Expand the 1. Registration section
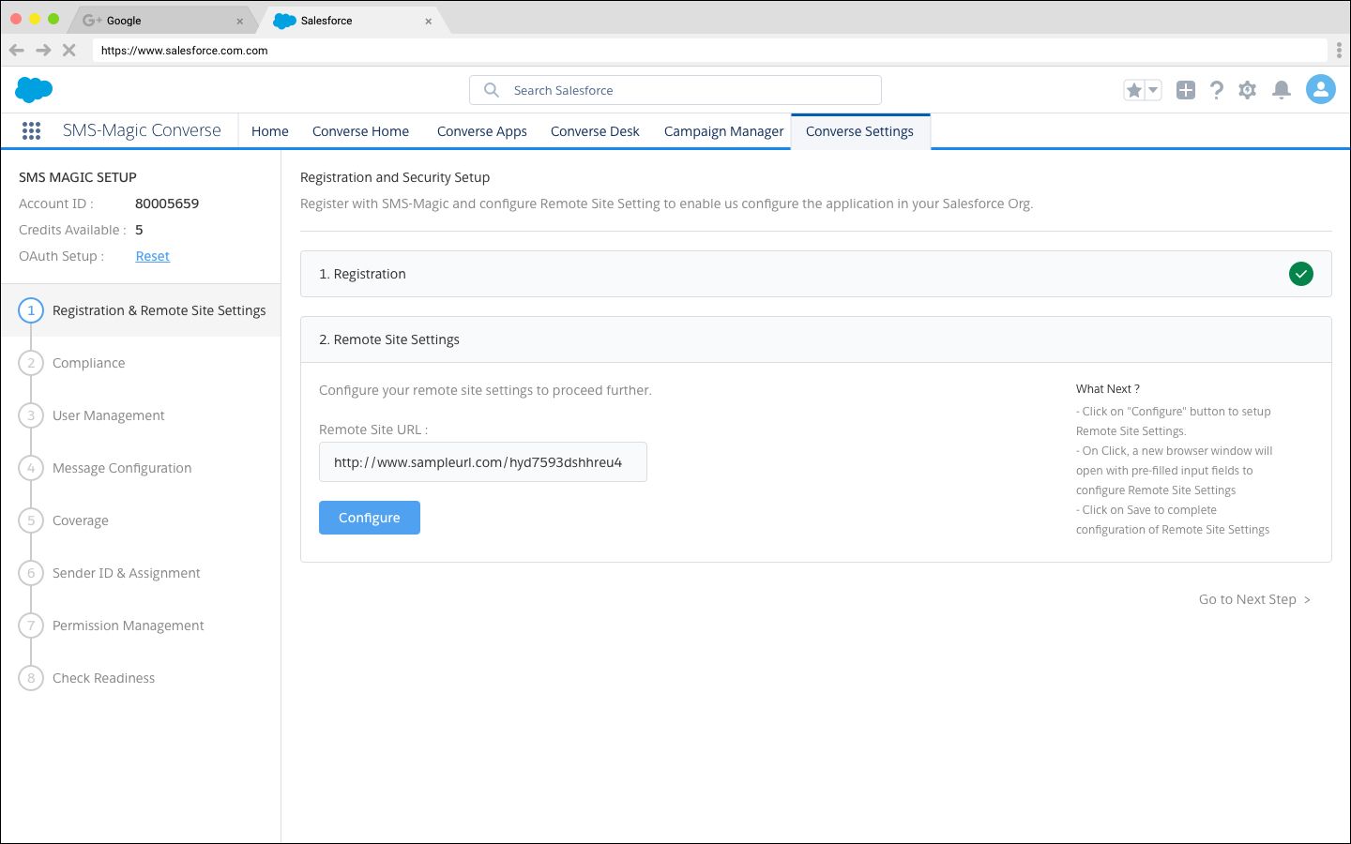1351x844 pixels. tap(815, 274)
